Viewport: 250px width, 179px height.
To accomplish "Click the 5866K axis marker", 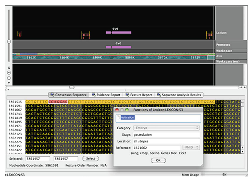I will (x=97, y=57).
